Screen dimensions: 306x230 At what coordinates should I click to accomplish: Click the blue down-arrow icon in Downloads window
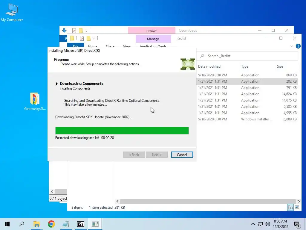[64, 30]
